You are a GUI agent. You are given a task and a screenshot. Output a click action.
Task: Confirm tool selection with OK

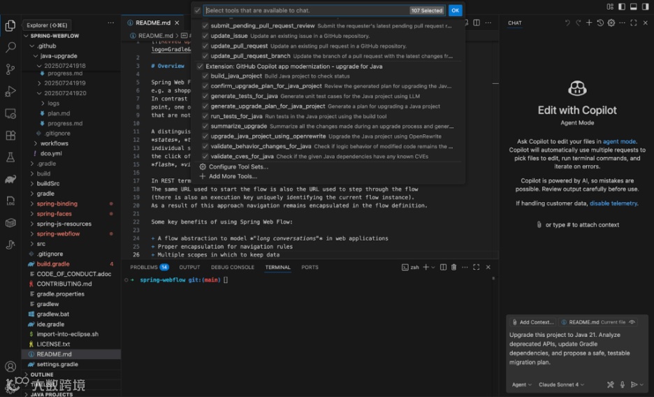pos(455,10)
